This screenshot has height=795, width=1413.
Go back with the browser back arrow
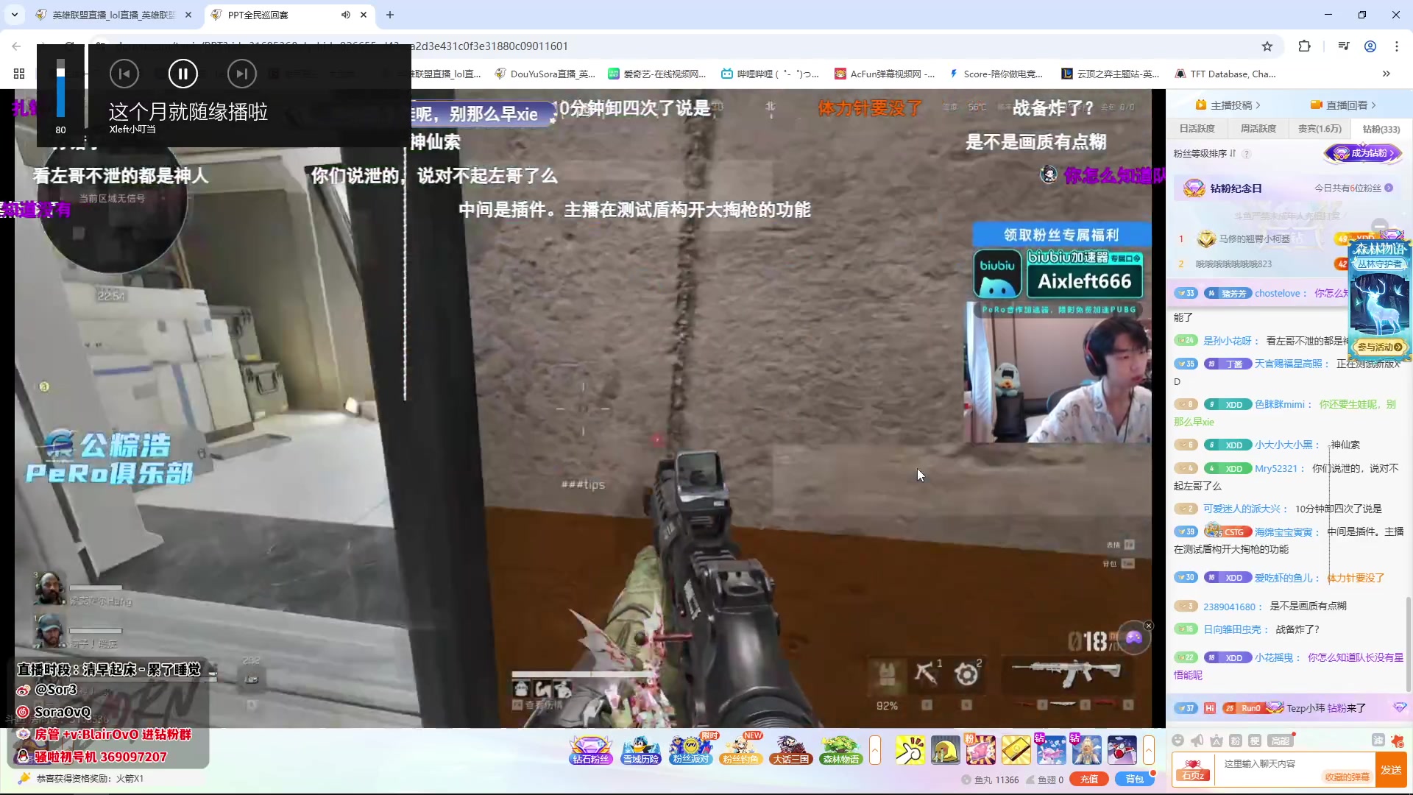point(16,46)
